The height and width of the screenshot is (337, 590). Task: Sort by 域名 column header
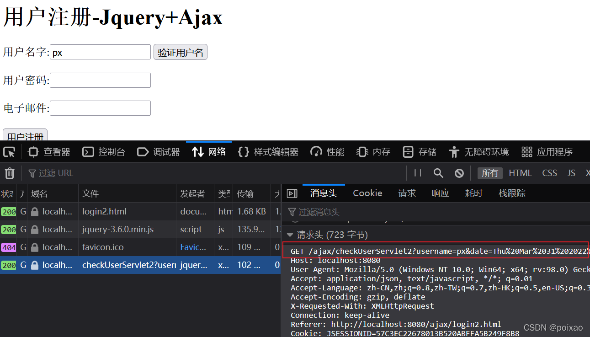pyautogui.click(x=53, y=194)
